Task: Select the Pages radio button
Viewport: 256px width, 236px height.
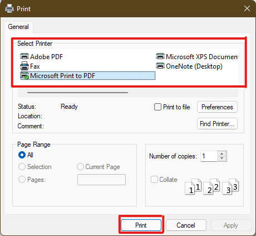Action: (x=22, y=180)
